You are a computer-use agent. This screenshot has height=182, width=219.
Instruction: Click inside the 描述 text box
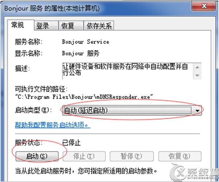(x=127, y=71)
